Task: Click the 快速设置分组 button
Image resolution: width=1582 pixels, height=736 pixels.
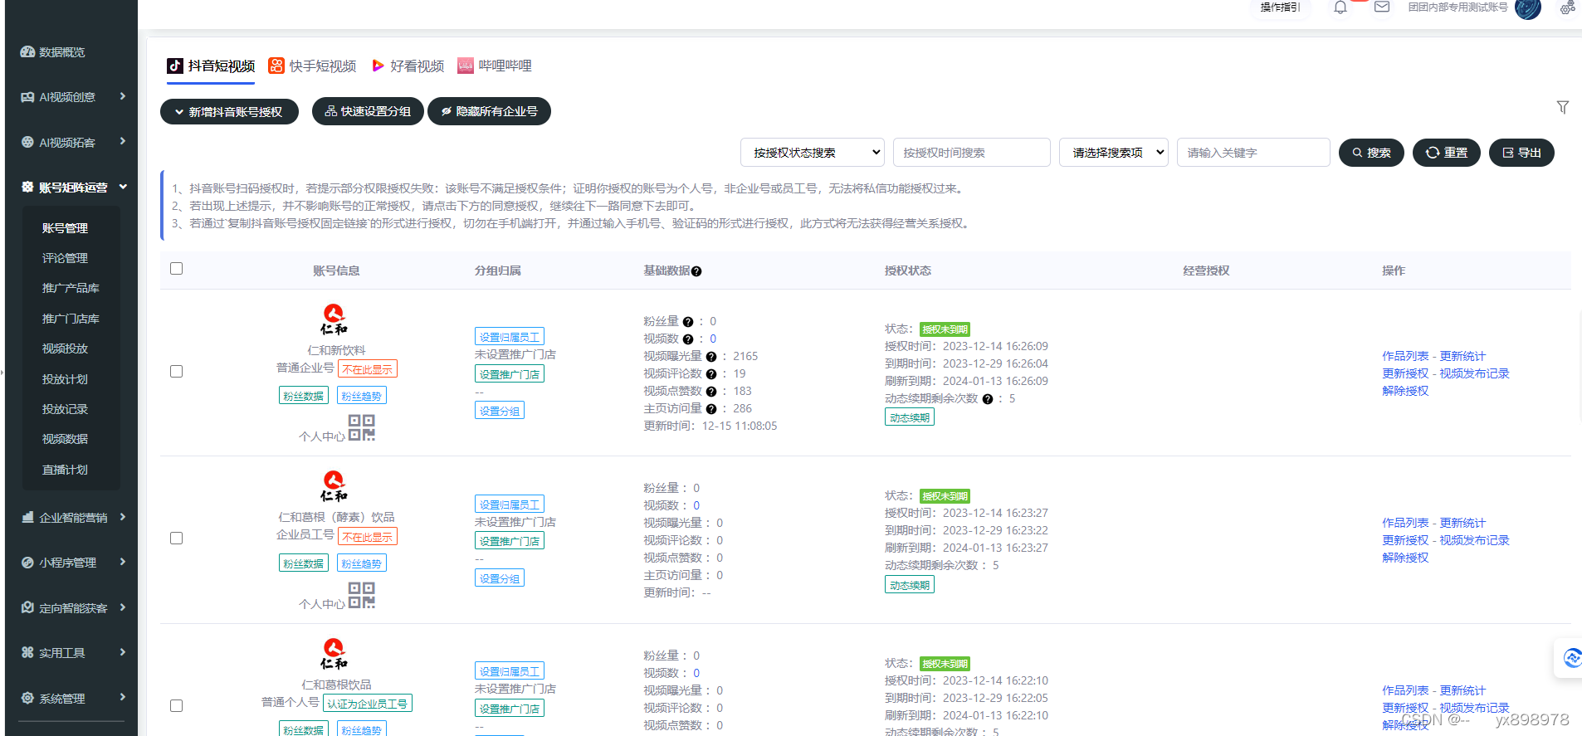Action: pos(368,111)
